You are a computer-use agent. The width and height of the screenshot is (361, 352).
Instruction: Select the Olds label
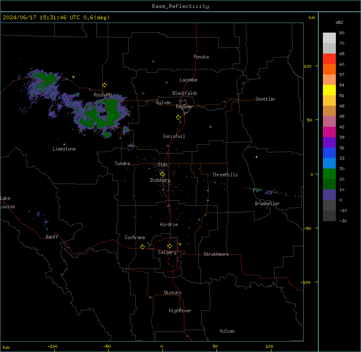tap(162, 165)
